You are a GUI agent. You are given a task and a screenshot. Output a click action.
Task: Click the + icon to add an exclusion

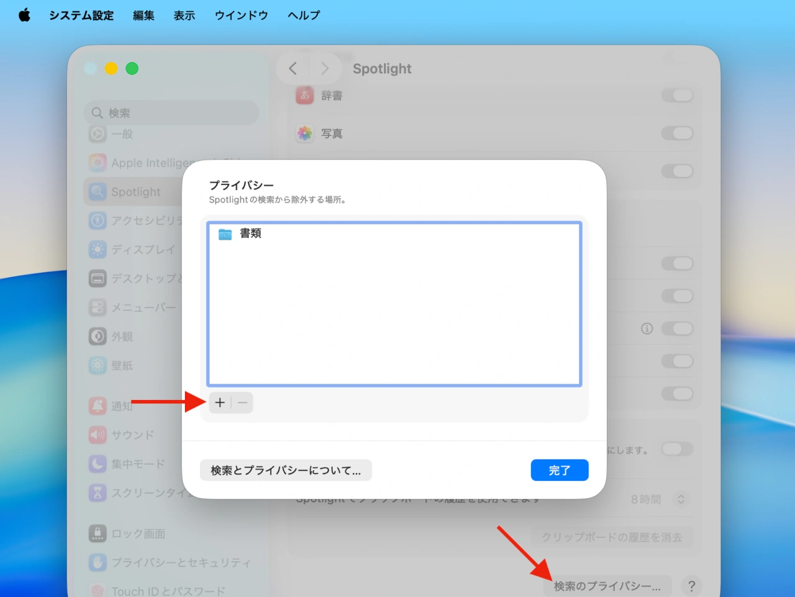pos(219,403)
